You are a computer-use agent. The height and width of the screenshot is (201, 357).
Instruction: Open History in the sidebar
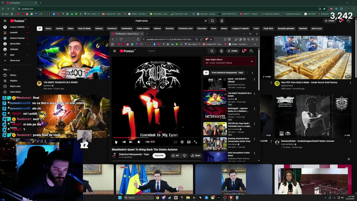[x=13, y=75]
